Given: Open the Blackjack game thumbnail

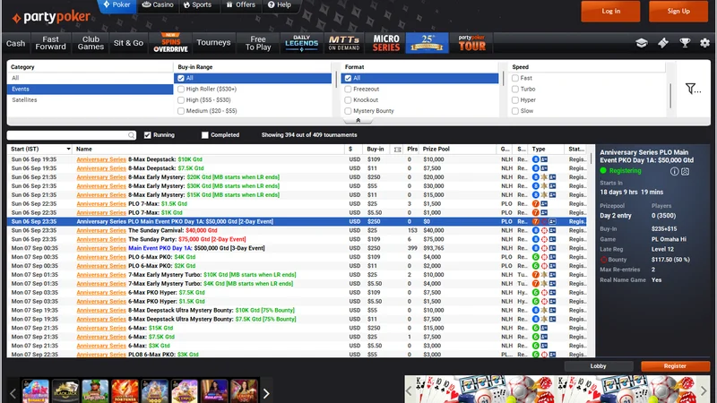Looking at the screenshot, I should click(65, 391).
